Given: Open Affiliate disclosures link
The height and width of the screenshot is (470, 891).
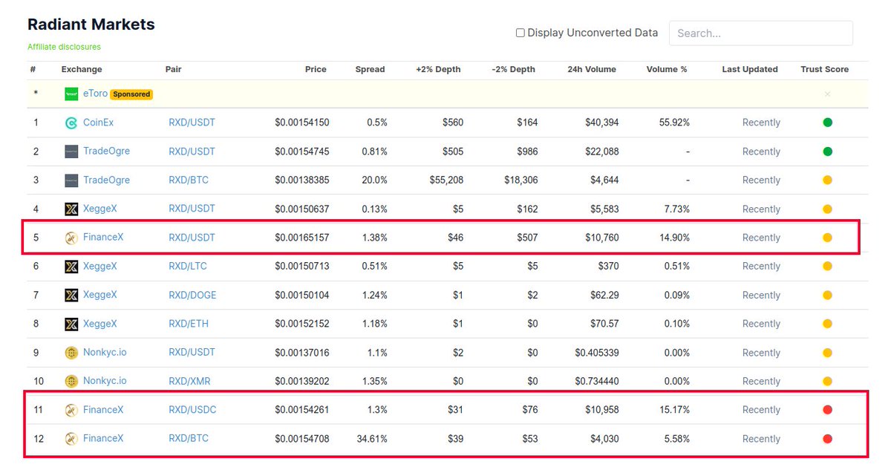Looking at the screenshot, I should coord(64,47).
